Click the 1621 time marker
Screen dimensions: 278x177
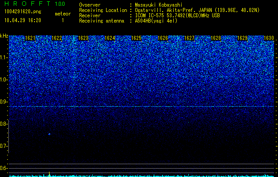[x=30, y=38]
